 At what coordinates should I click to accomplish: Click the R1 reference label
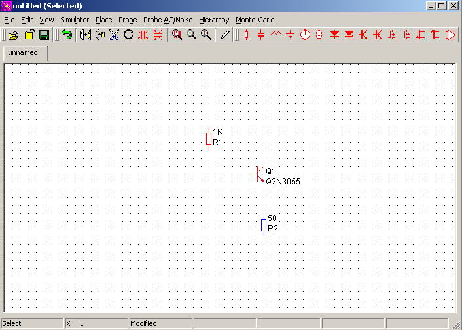[217, 142]
